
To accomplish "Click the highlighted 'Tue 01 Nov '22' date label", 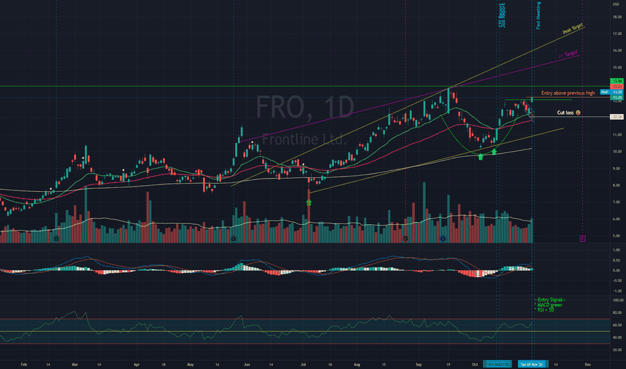I will (x=532, y=364).
